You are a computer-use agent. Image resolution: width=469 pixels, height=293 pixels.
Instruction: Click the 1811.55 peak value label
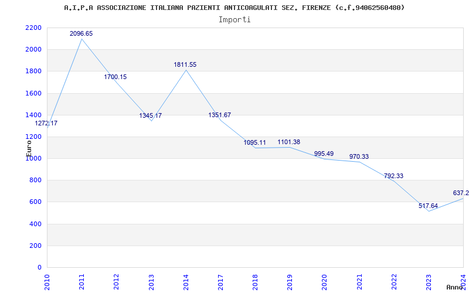185,65
